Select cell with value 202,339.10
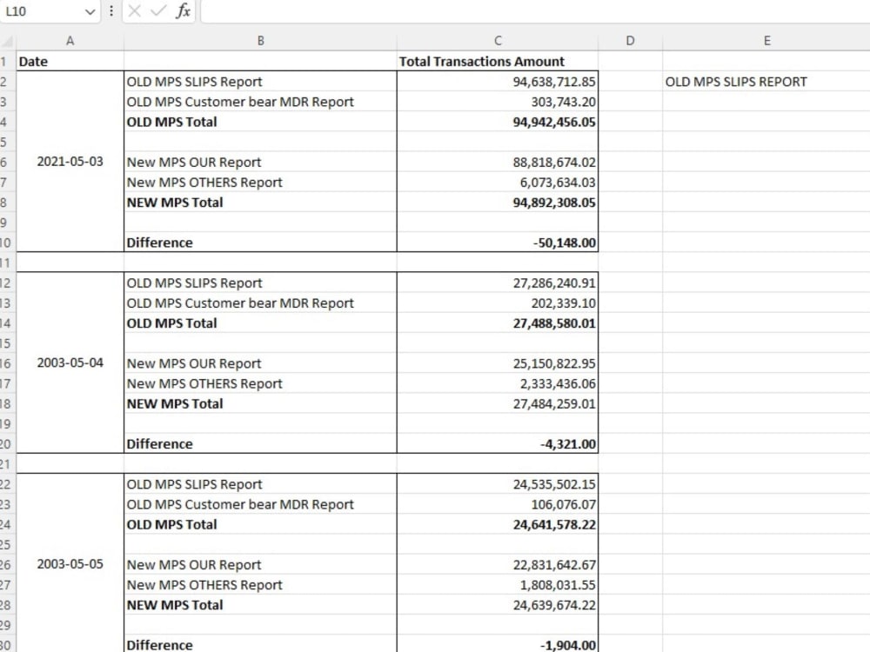Screen dimensions: 870x652 (498, 303)
